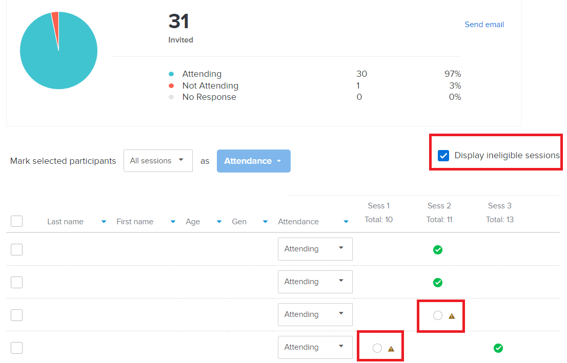
Task: Open second row Attending dropdown
Action: point(315,282)
